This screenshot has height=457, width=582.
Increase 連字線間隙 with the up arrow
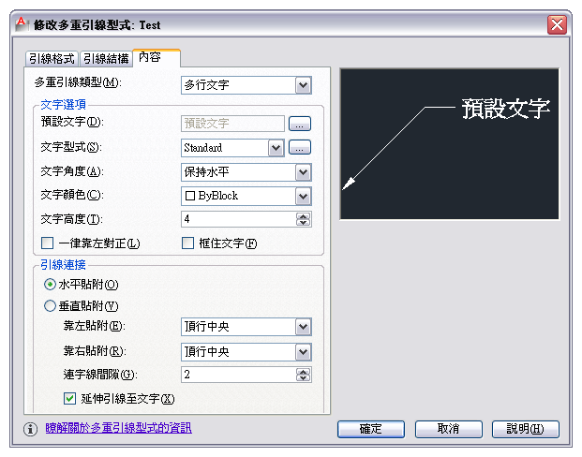pyautogui.click(x=304, y=371)
